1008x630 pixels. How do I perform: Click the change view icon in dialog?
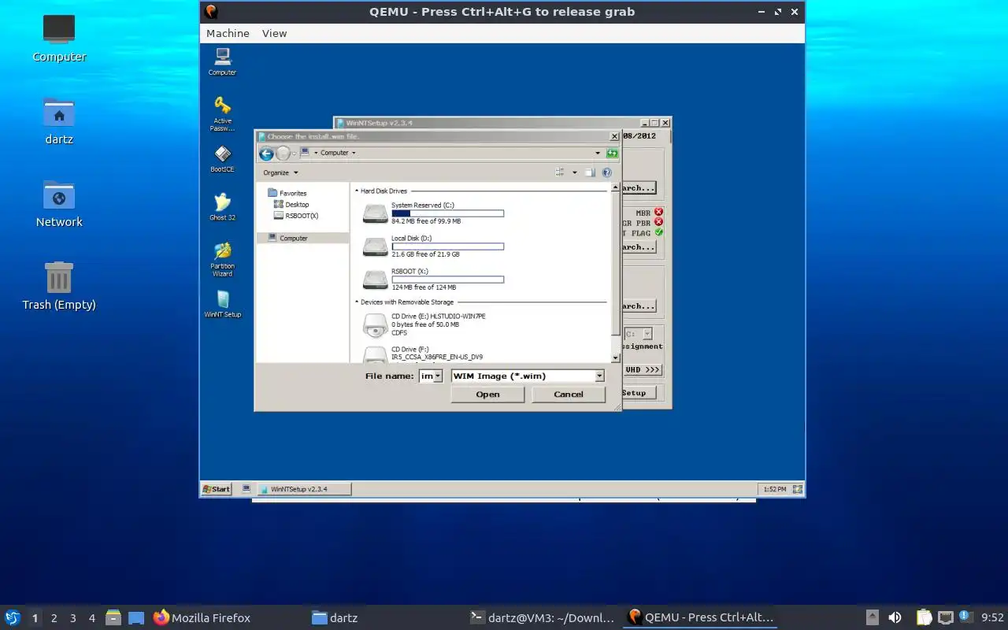tap(560, 172)
